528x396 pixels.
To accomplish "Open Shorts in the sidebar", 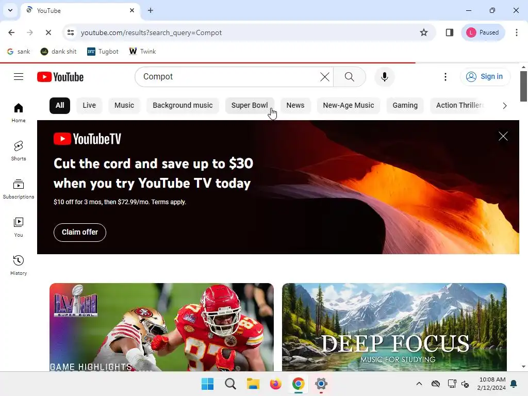I will pyautogui.click(x=19, y=151).
